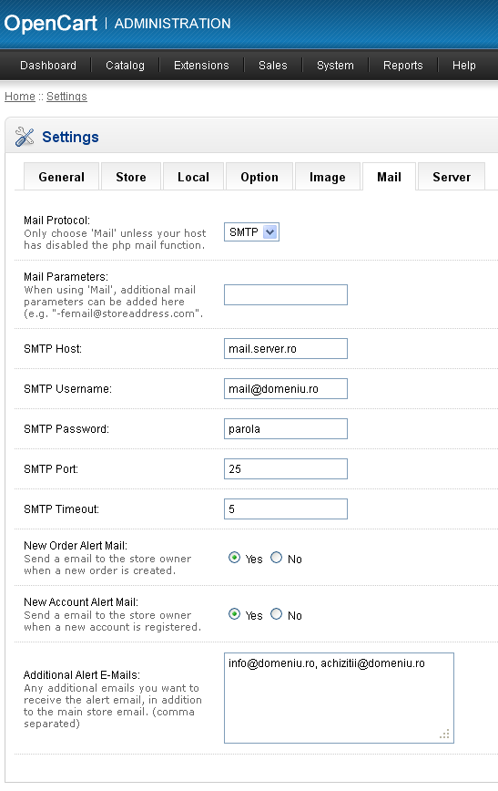Click the ADMINISTRATION header text
Image resolution: width=498 pixels, height=791 pixels.
tap(172, 24)
